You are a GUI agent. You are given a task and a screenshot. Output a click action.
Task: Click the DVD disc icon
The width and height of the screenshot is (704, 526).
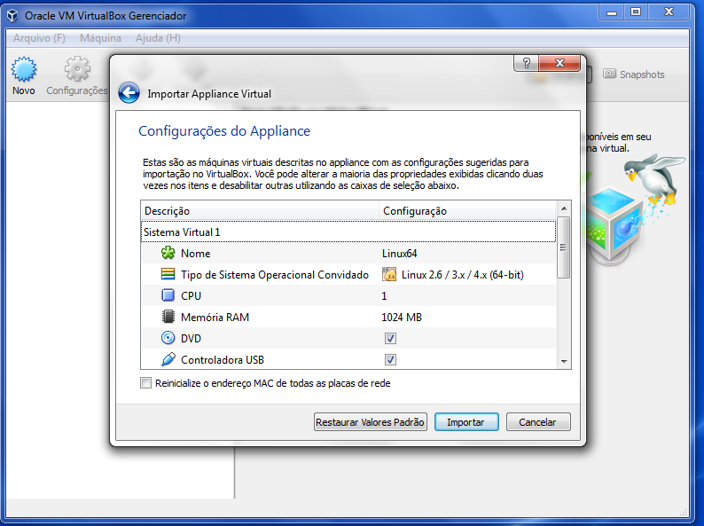point(168,339)
